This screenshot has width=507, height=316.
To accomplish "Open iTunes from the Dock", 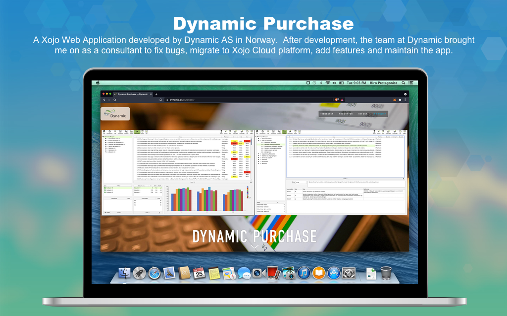I will tap(304, 273).
